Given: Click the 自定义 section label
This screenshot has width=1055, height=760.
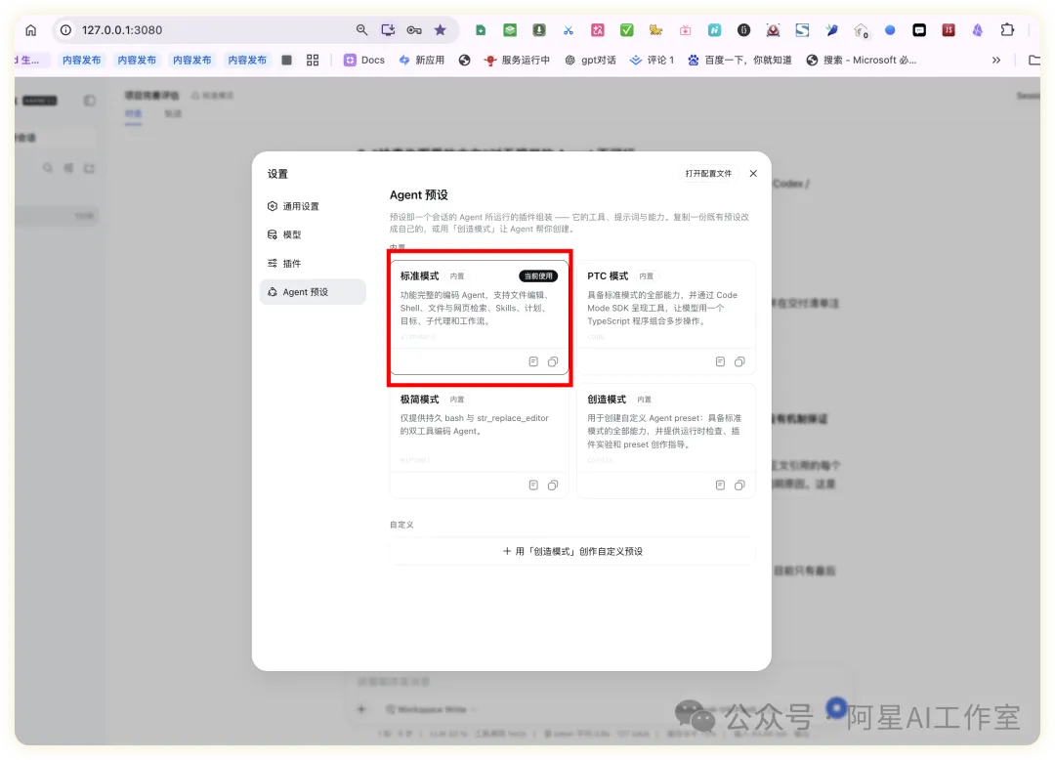Looking at the screenshot, I should click(x=401, y=525).
